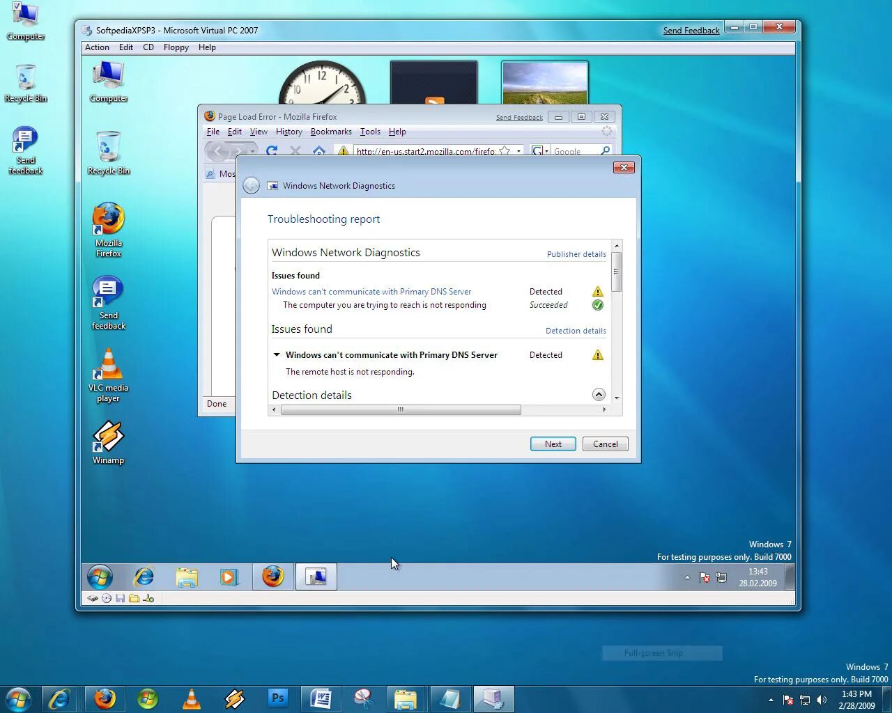Click the host Start orb
This screenshot has width=892, height=713.
pyautogui.click(x=18, y=698)
